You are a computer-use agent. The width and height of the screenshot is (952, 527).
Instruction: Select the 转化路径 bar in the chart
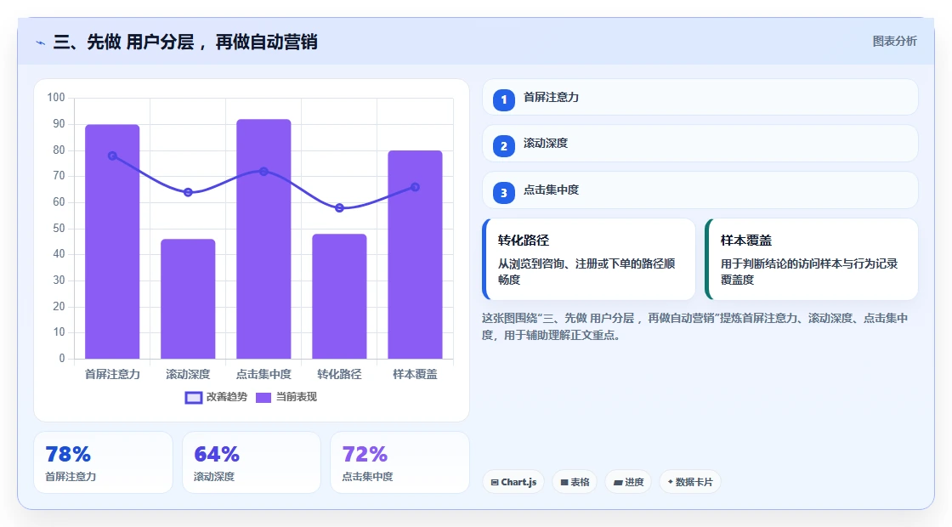click(339, 297)
